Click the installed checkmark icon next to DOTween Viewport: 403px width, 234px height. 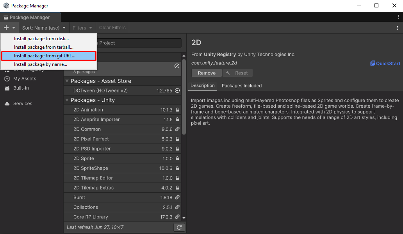point(177,90)
